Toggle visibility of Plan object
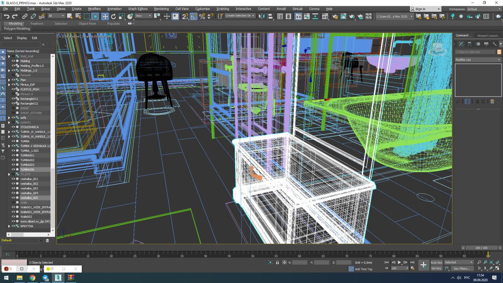This screenshot has width=503, height=283. pos(13,80)
